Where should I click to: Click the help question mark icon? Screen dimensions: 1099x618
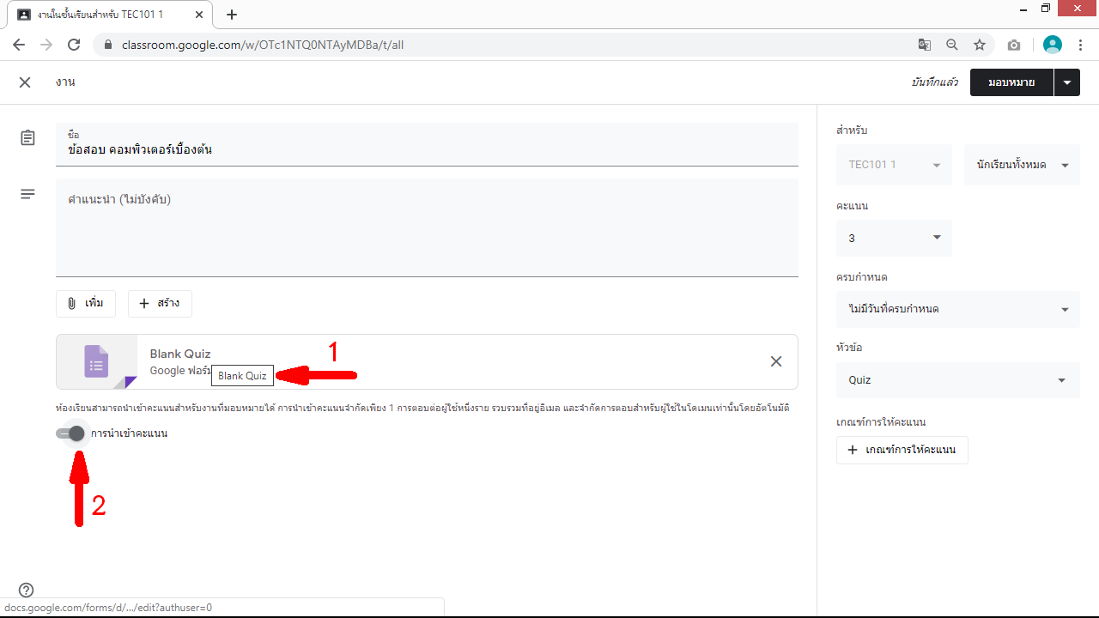27,590
